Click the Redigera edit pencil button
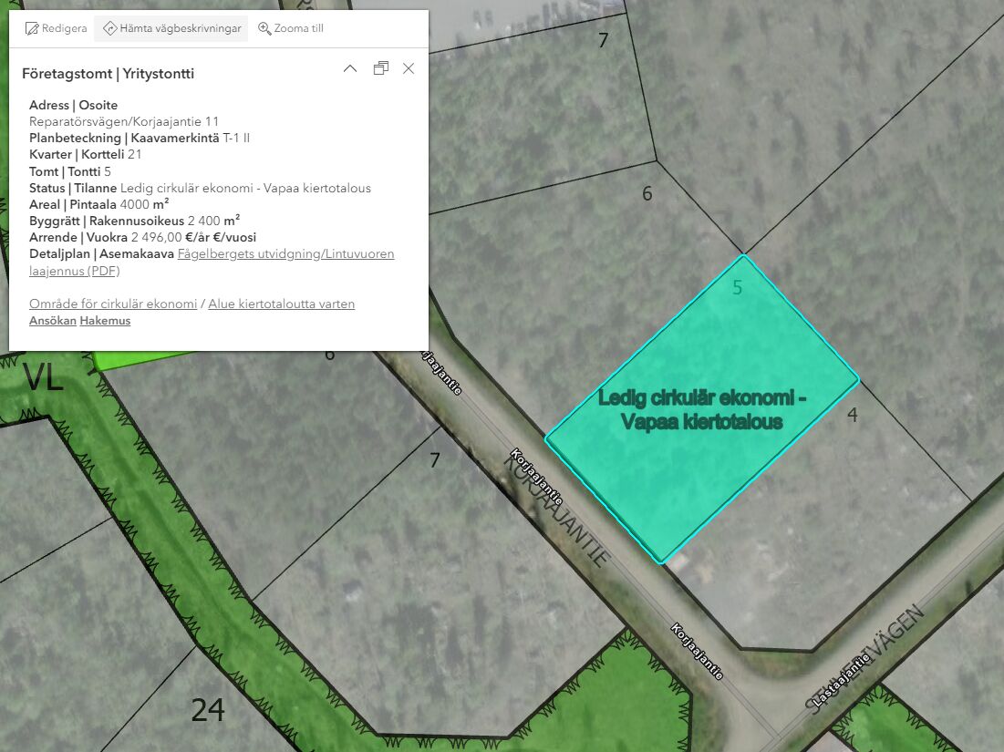Image resolution: width=1004 pixels, height=752 pixels. (57, 28)
